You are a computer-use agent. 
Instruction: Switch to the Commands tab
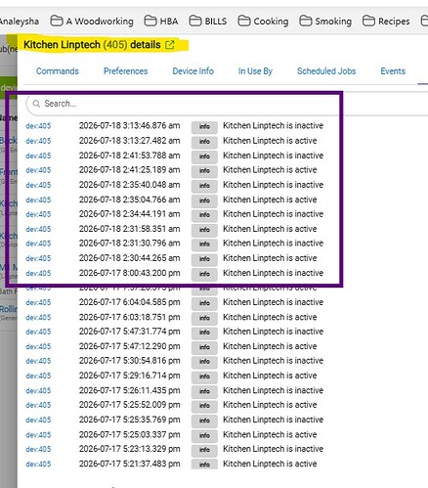click(58, 71)
